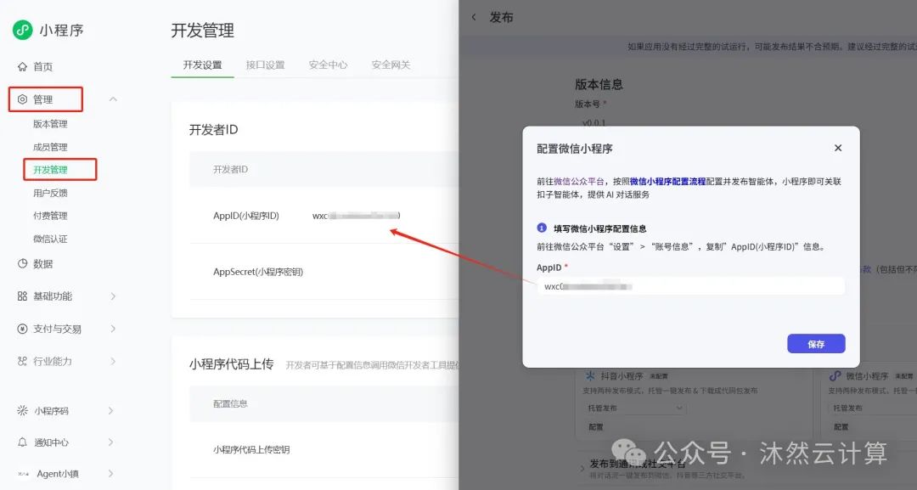This screenshot has height=490, width=917.
Task: Click the 版本信息 heading in publish panel
Action: 599,84
